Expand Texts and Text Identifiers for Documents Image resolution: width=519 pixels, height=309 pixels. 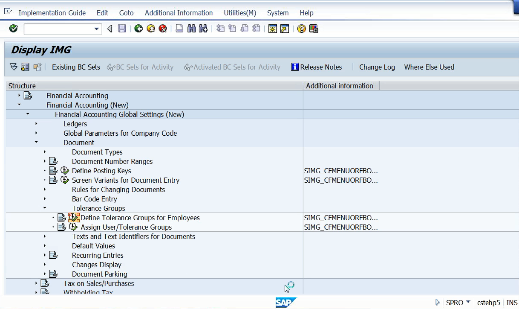click(x=45, y=236)
